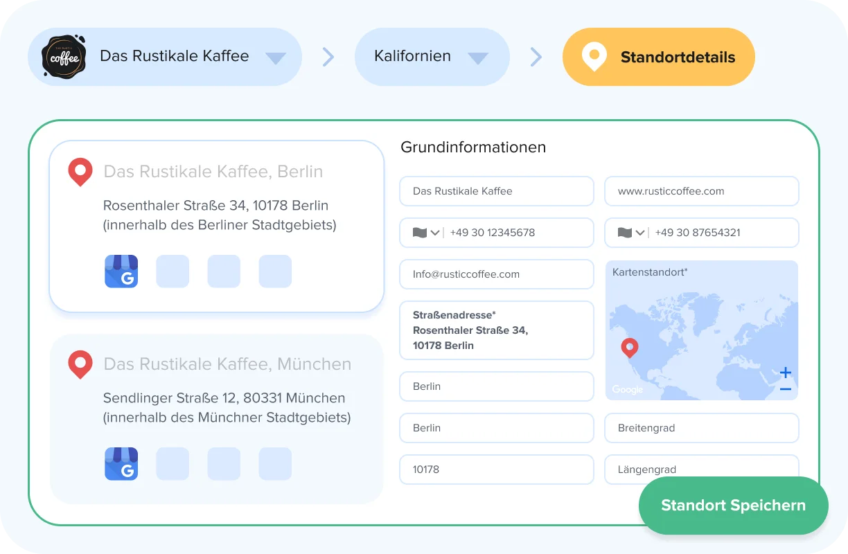Click the red map pin on the Kartenstandort map
This screenshot has height=554, width=848.
[x=629, y=348]
